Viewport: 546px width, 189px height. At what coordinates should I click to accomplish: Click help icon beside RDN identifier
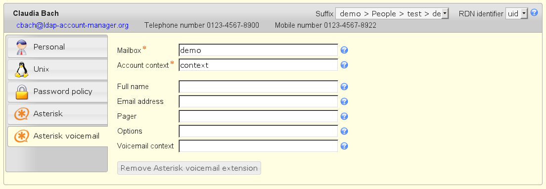(534, 13)
